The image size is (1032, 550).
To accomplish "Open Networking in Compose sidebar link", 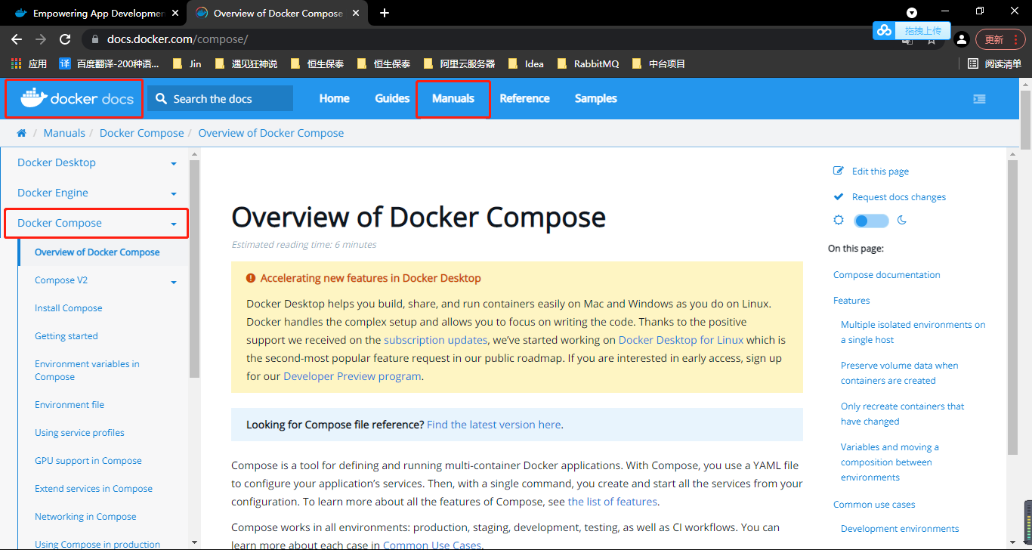I will coord(85,517).
